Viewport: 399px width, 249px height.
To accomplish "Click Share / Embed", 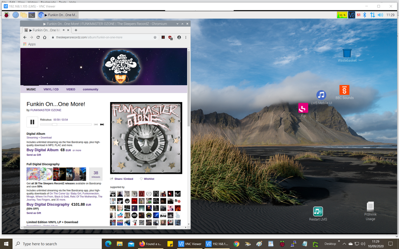I will point(122,179).
